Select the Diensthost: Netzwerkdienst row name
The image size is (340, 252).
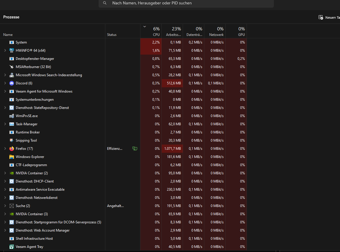point(37,198)
